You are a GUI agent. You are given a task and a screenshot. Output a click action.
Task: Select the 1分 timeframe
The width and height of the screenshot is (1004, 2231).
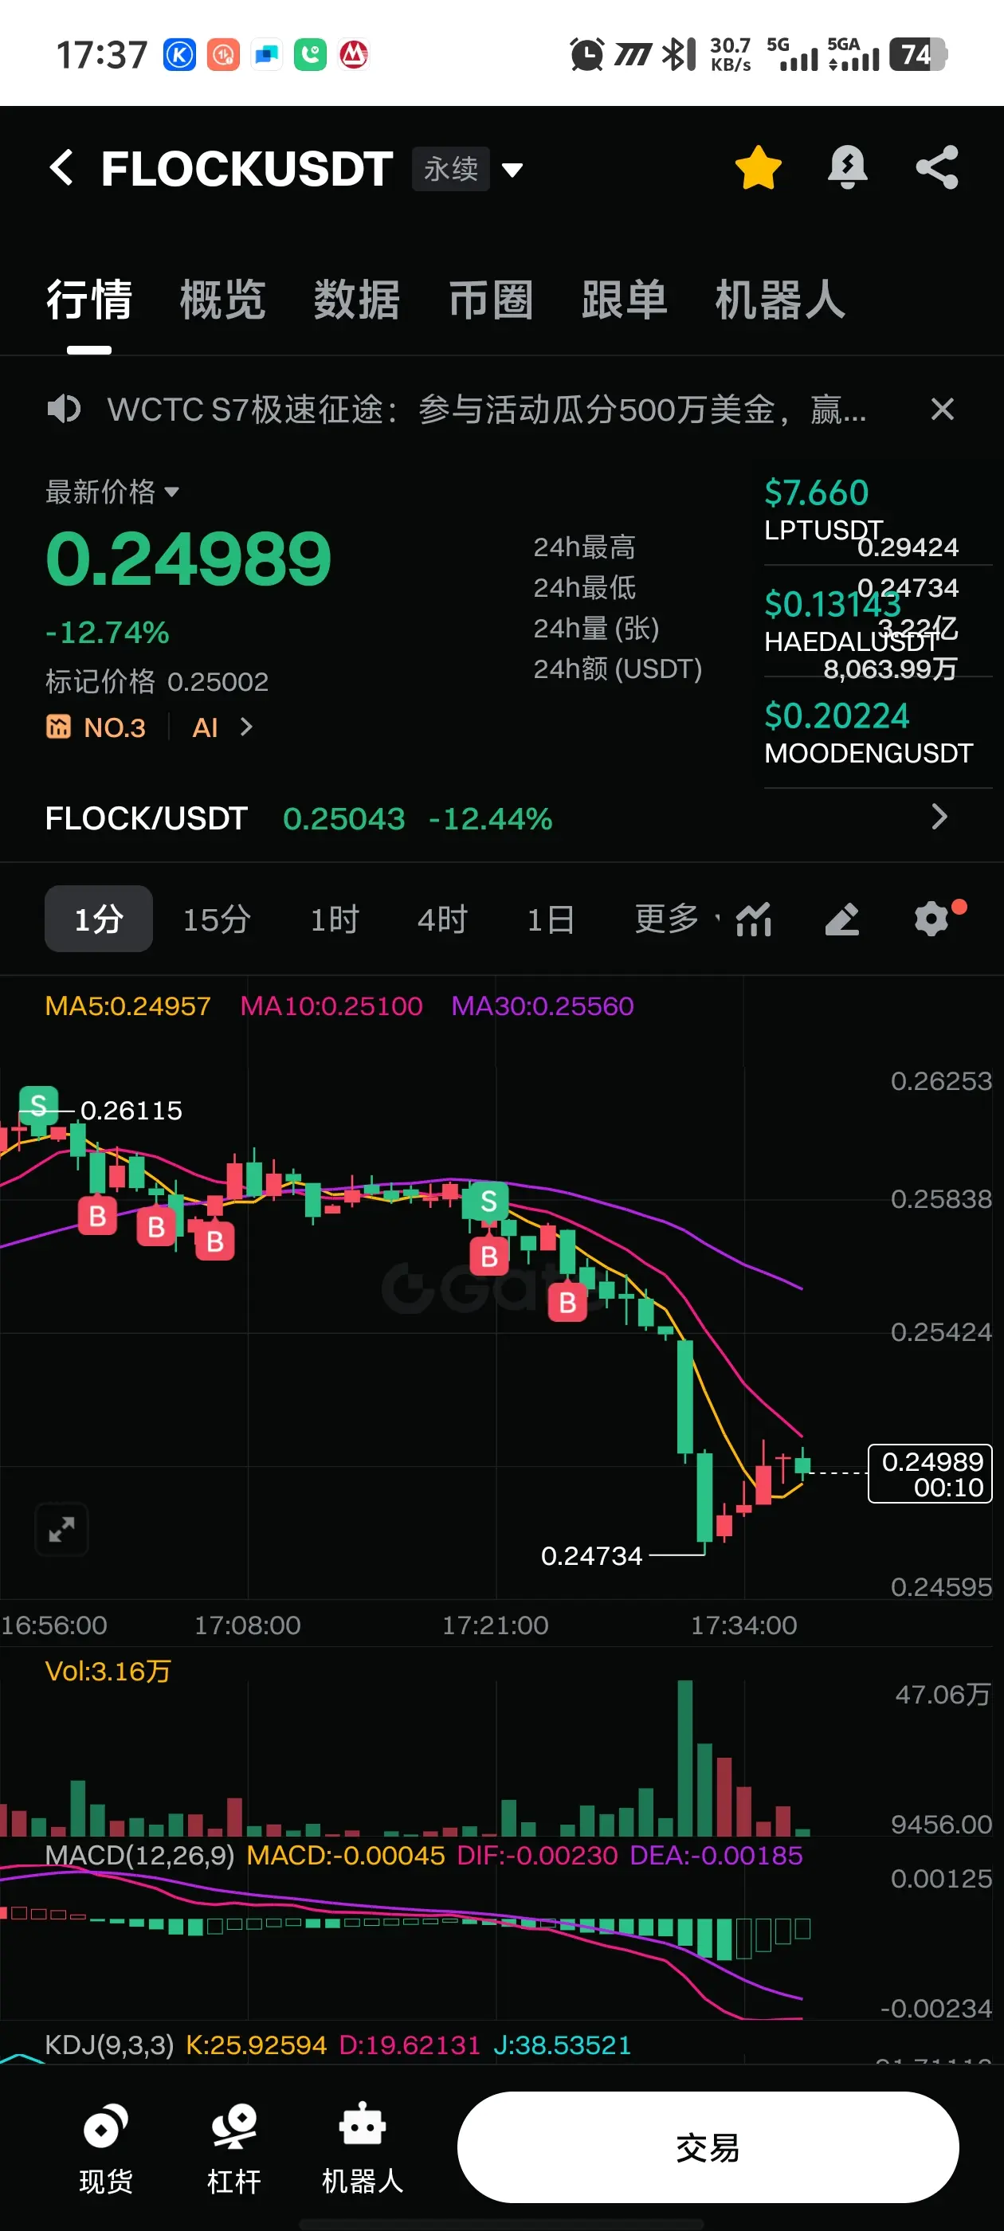point(99,919)
